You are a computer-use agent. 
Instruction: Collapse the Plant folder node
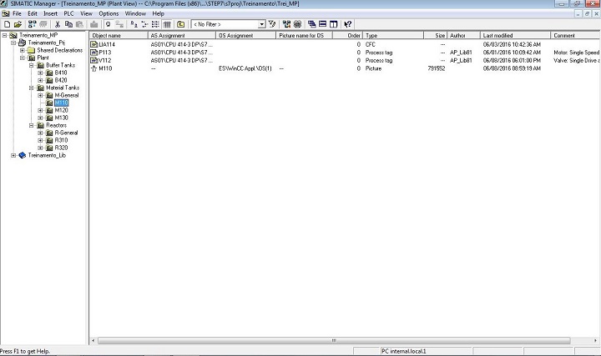[23, 58]
